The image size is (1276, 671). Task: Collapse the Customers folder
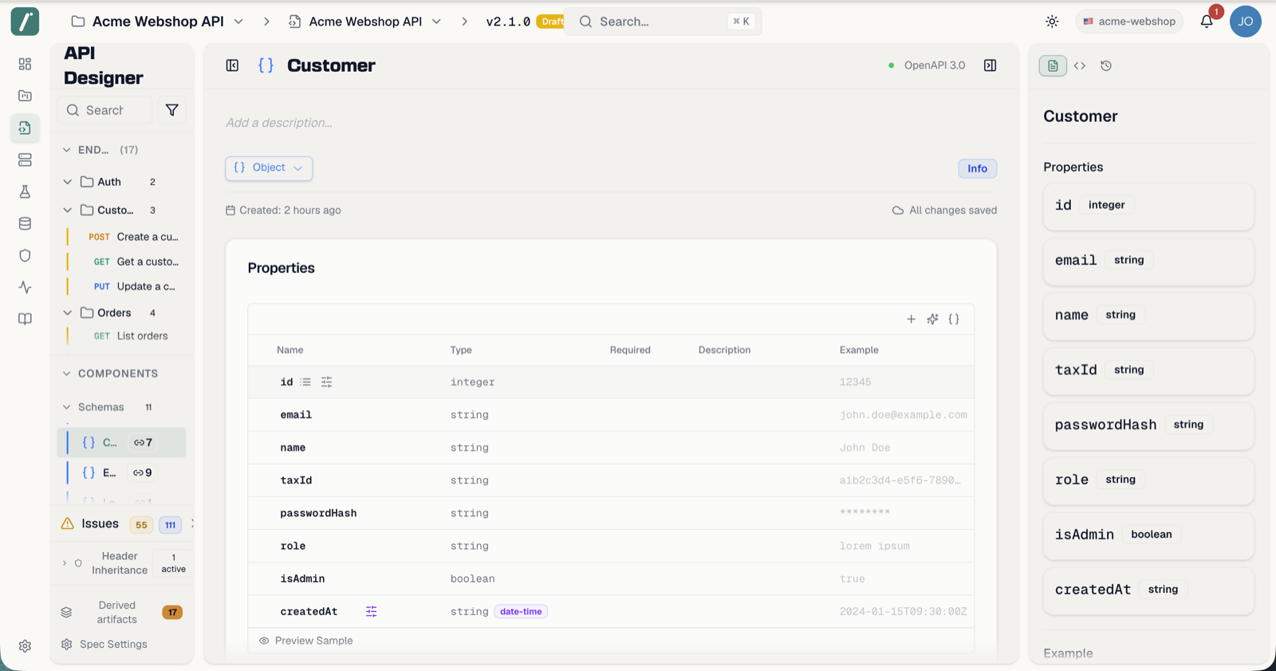[x=68, y=210]
